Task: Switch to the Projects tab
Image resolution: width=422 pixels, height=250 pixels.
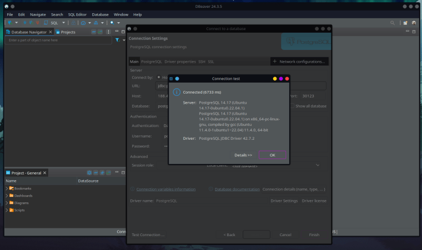Action: [x=66, y=32]
